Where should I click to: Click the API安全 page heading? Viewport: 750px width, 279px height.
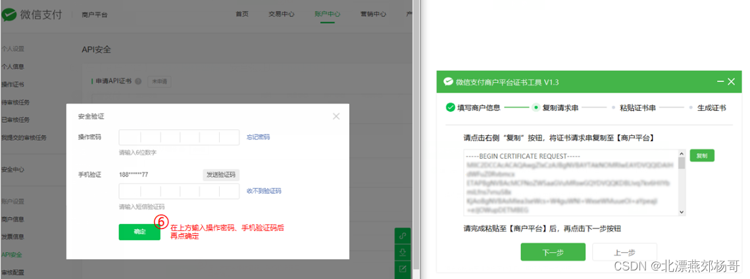point(97,50)
